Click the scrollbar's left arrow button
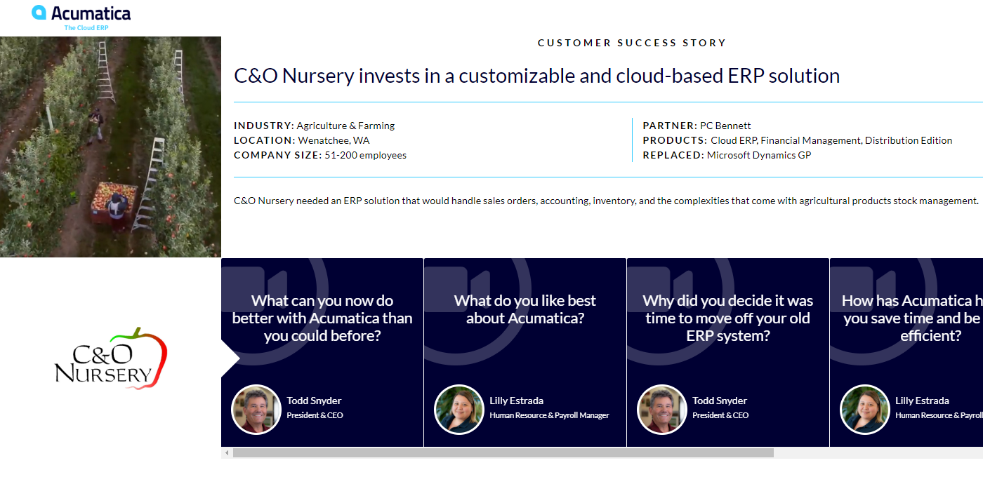Viewport: 983px width, 491px height. click(227, 453)
